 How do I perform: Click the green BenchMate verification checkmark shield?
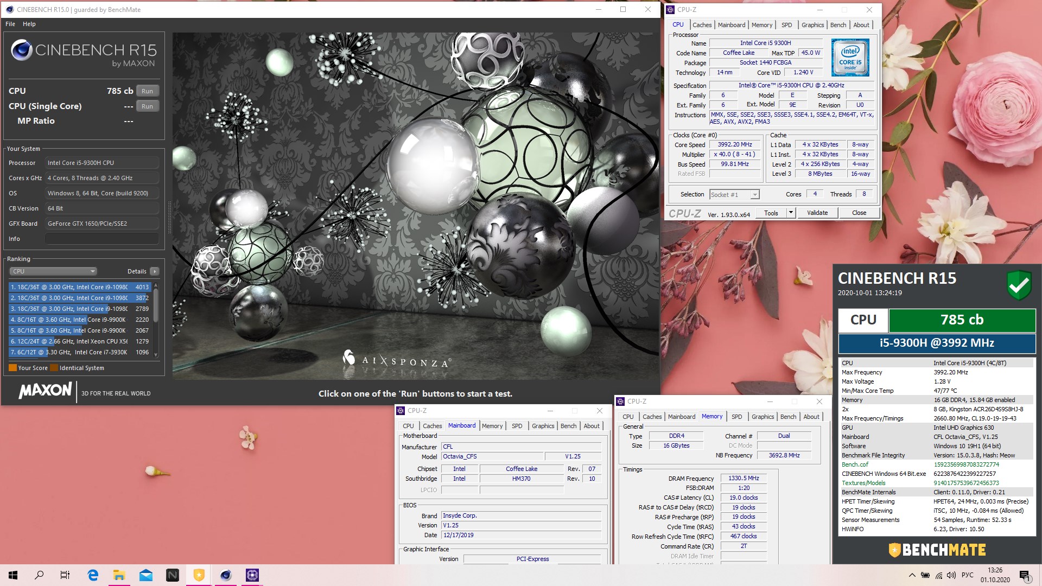[1019, 285]
